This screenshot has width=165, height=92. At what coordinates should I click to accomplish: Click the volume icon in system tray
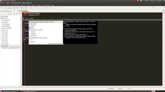147,1
